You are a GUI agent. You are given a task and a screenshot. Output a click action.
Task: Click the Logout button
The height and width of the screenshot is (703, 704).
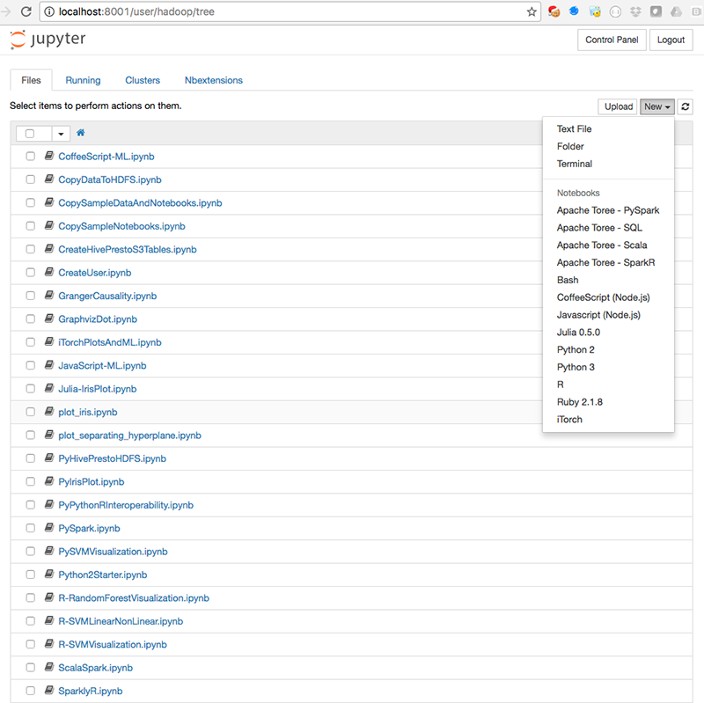671,40
